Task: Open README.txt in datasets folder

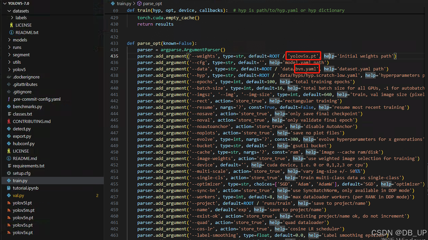Action: [x=27, y=32]
